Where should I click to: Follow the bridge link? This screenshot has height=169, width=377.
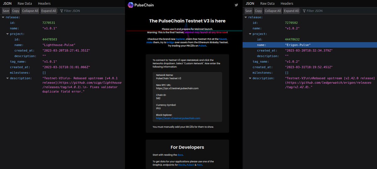click(x=170, y=42)
